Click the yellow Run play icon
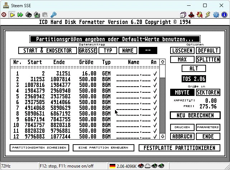This screenshot has width=230, height=170. 12,15
